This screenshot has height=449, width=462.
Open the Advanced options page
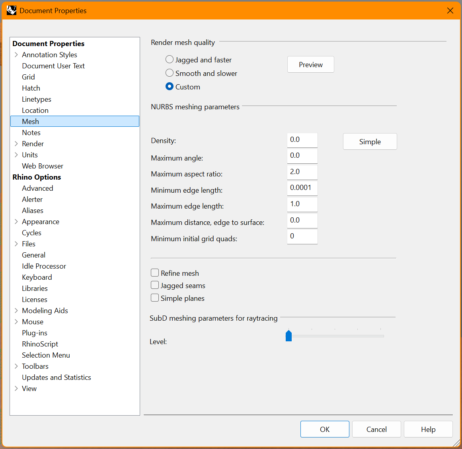point(37,188)
